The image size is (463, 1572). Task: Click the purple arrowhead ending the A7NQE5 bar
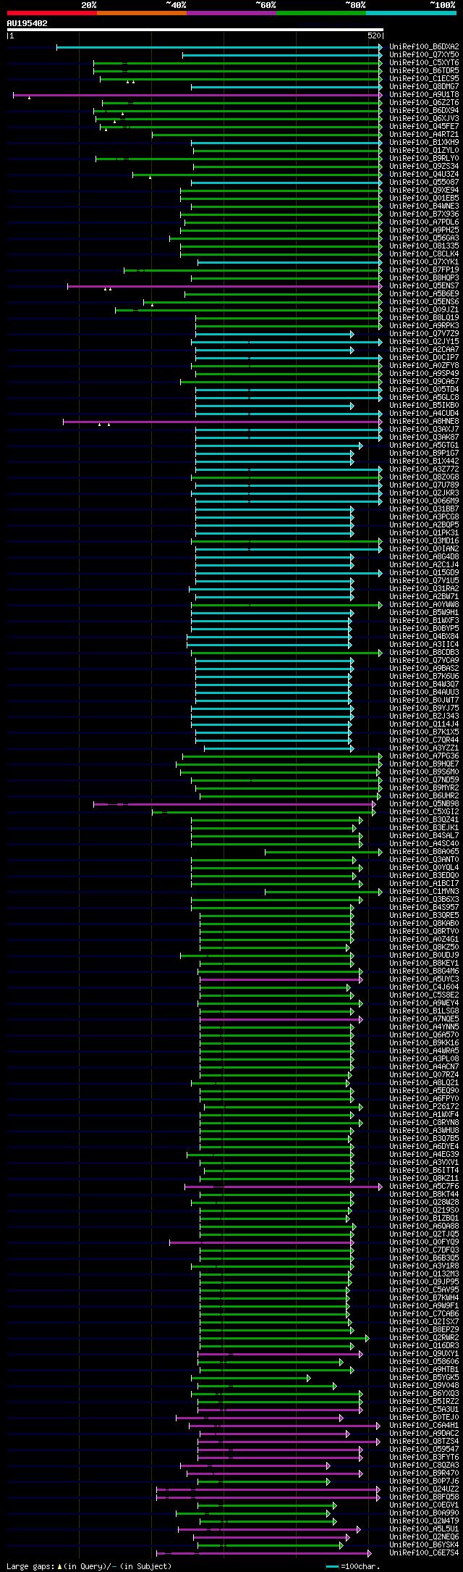click(360, 1019)
